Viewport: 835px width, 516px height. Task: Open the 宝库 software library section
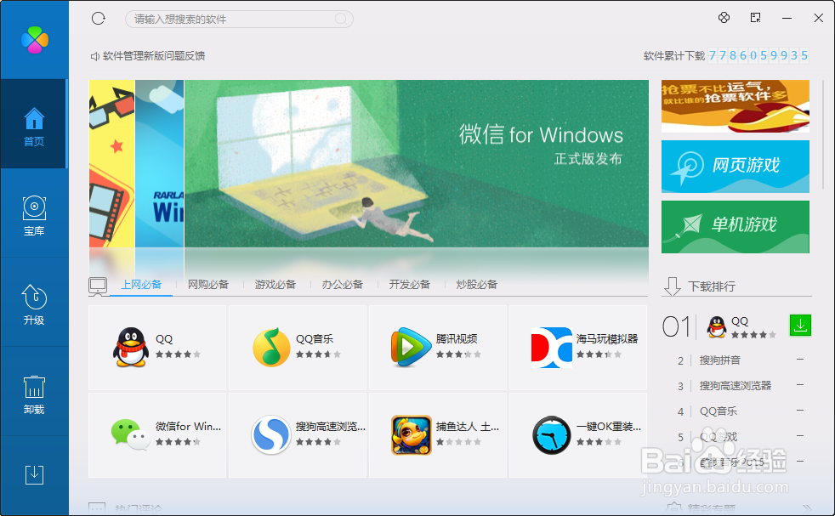[34, 215]
